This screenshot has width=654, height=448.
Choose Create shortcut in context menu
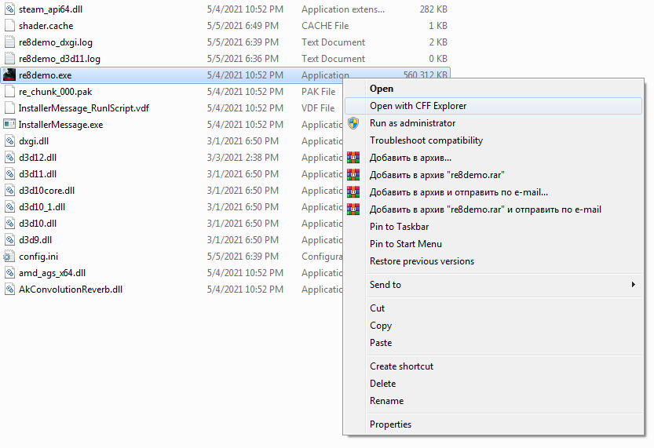click(x=401, y=366)
